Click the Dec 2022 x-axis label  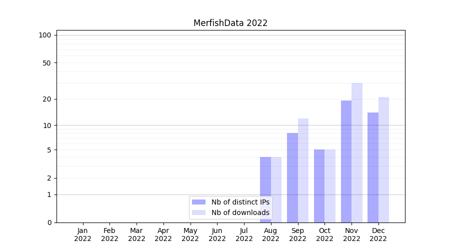pyautogui.click(x=378, y=234)
